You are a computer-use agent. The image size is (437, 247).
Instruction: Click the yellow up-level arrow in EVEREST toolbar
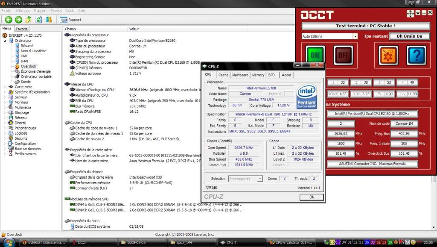tap(29, 20)
